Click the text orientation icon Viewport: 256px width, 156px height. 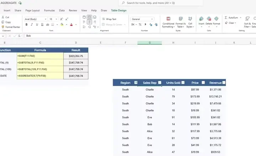point(95,27)
